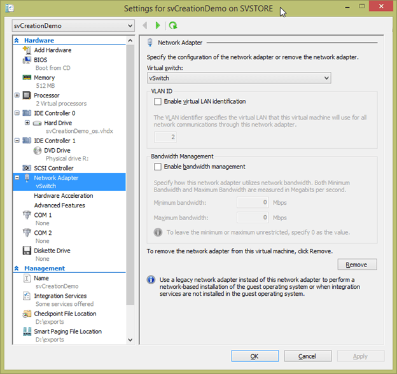The width and height of the screenshot is (397, 374).
Task: Collapse the Hardware section chevron
Action: coord(17,40)
